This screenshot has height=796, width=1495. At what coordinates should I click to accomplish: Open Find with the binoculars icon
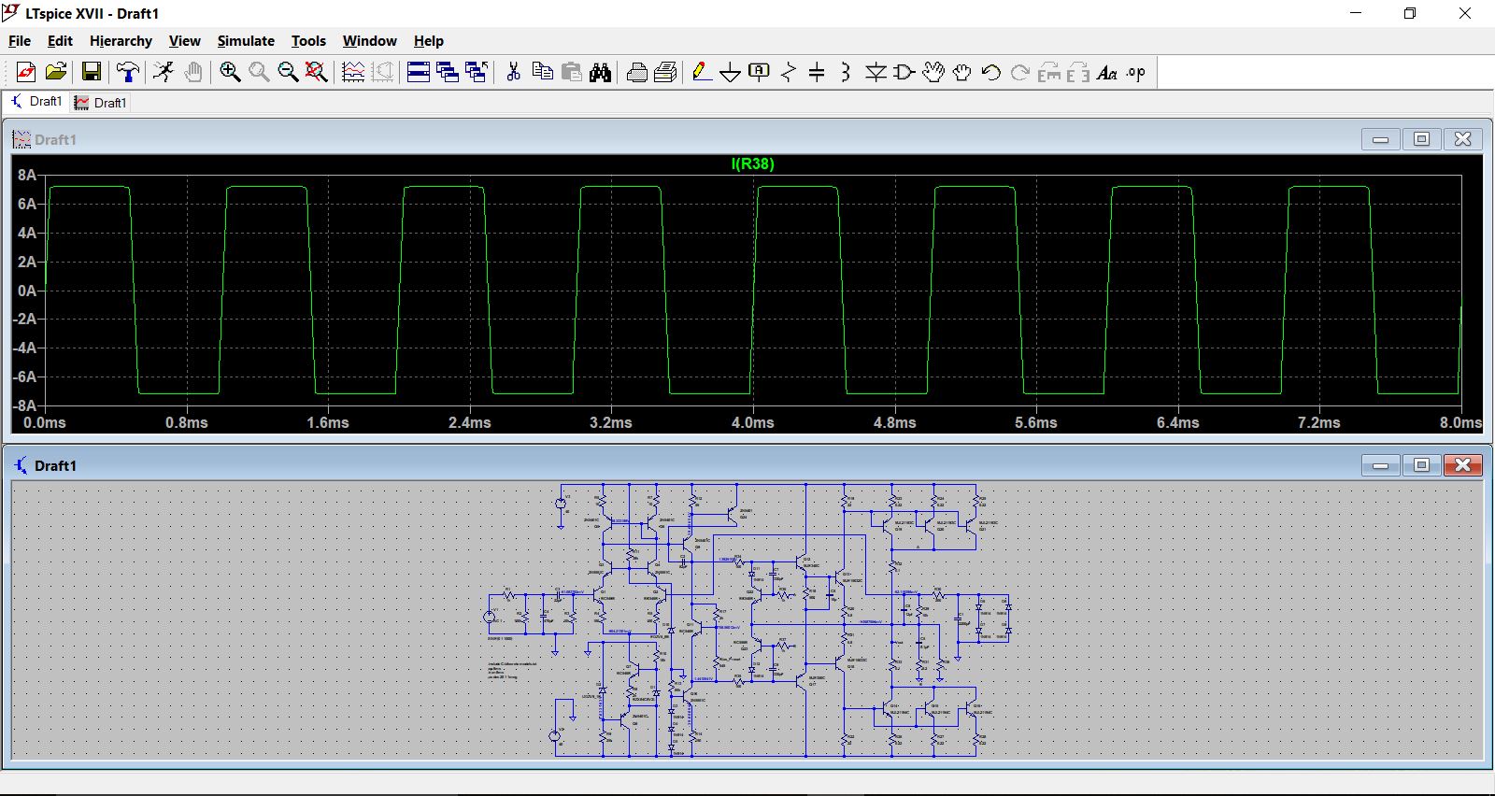[x=601, y=72]
